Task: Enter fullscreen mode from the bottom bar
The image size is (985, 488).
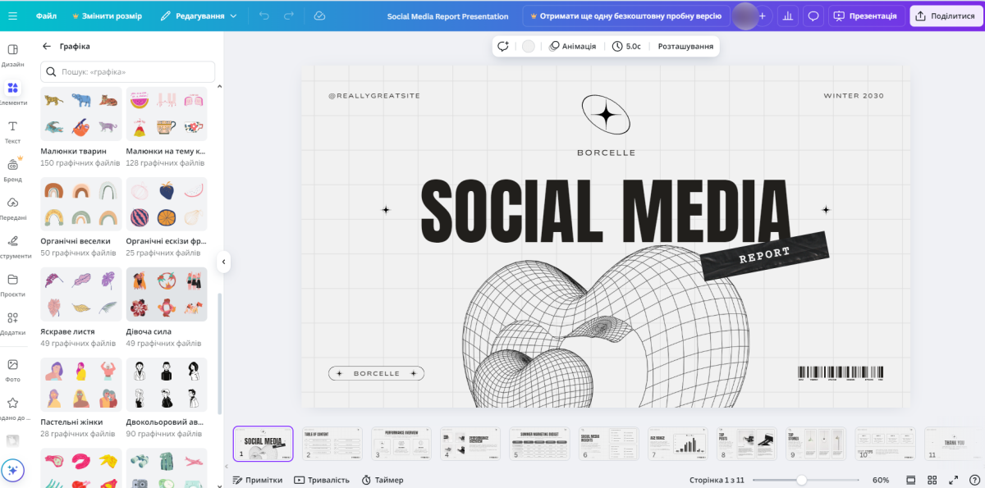Action: click(953, 480)
